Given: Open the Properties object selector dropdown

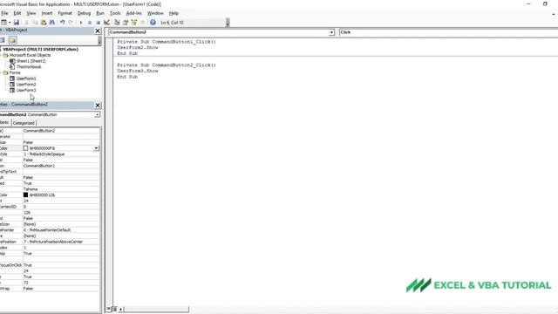Looking at the screenshot, I should (x=97, y=114).
